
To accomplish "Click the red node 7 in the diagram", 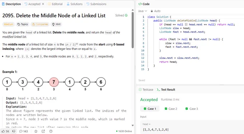I will coord(54,82).
